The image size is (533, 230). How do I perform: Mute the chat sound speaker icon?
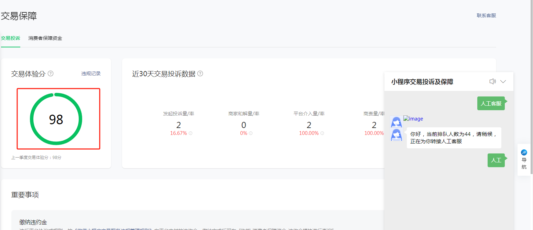point(492,81)
